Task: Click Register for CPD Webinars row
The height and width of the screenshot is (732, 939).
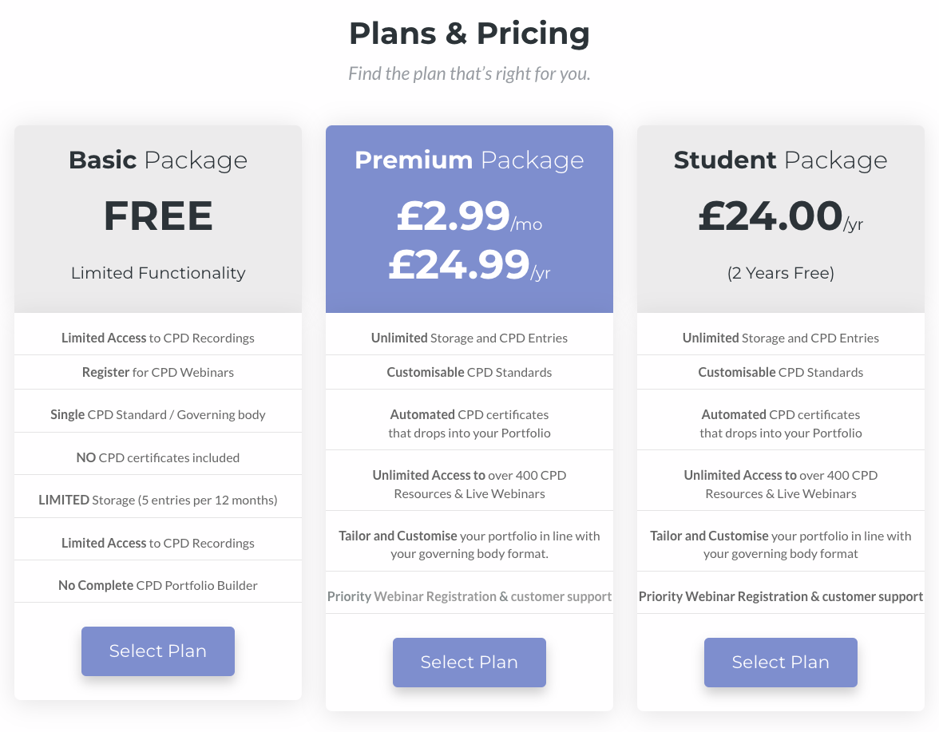Action: 158,372
